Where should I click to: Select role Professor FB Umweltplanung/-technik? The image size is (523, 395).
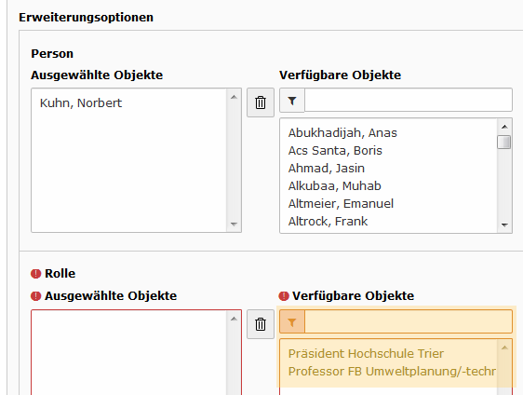coord(392,372)
